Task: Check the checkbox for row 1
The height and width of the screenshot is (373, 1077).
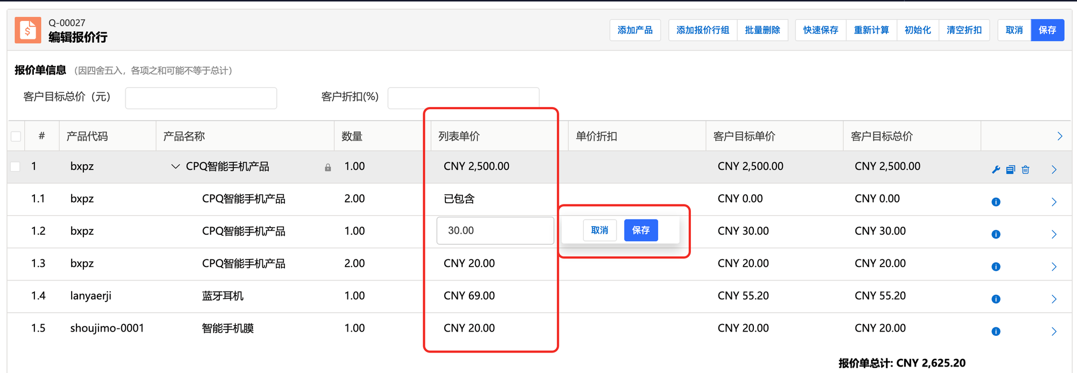Action: [16, 166]
